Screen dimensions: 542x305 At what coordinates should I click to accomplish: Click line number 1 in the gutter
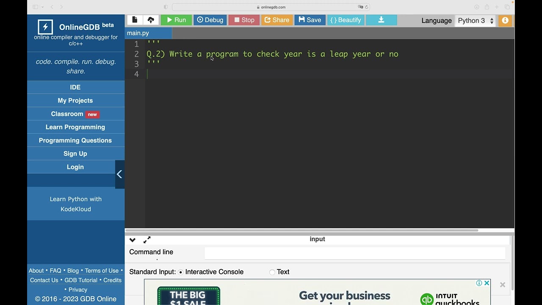[136, 44]
